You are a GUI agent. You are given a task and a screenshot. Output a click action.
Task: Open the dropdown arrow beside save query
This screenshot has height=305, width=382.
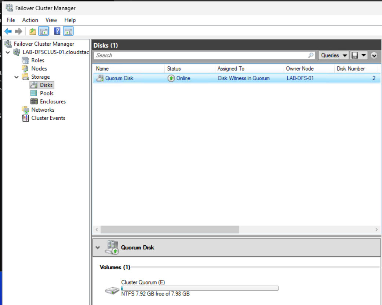tap(364, 55)
